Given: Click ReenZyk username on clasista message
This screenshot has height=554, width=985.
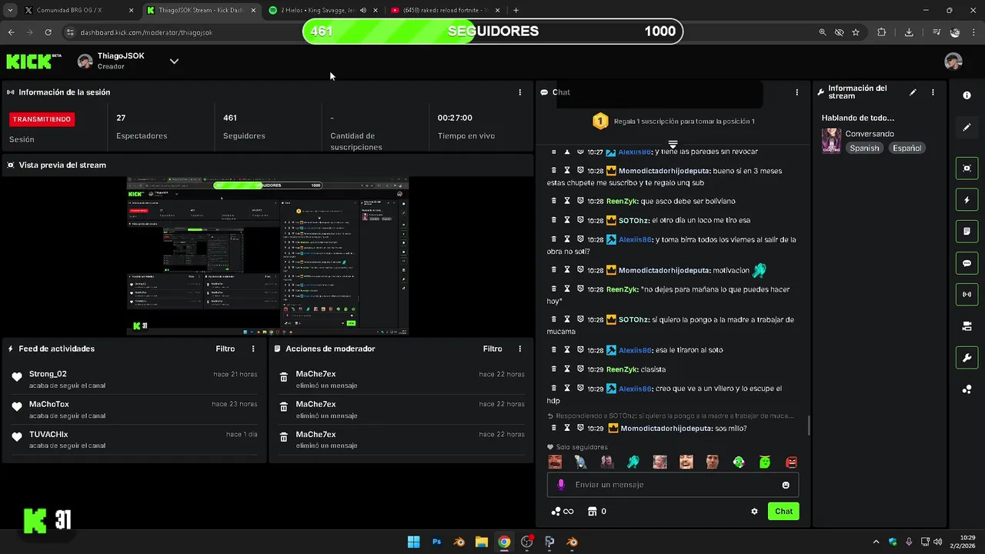Looking at the screenshot, I should click(622, 369).
